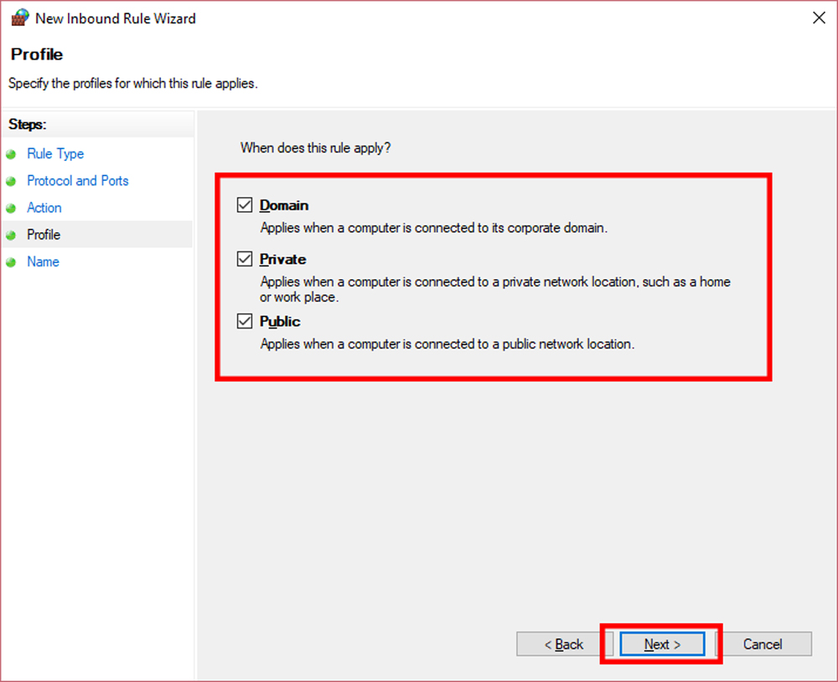Click the firewall wizard title bar icon
Viewport: 838px width, 682px height.
(20, 18)
